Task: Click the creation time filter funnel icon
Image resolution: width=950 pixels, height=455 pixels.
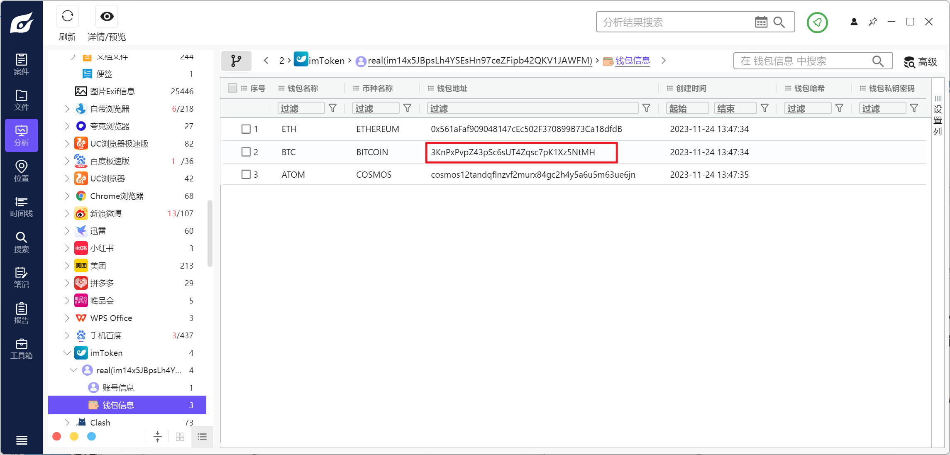Action: click(x=764, y=108)
